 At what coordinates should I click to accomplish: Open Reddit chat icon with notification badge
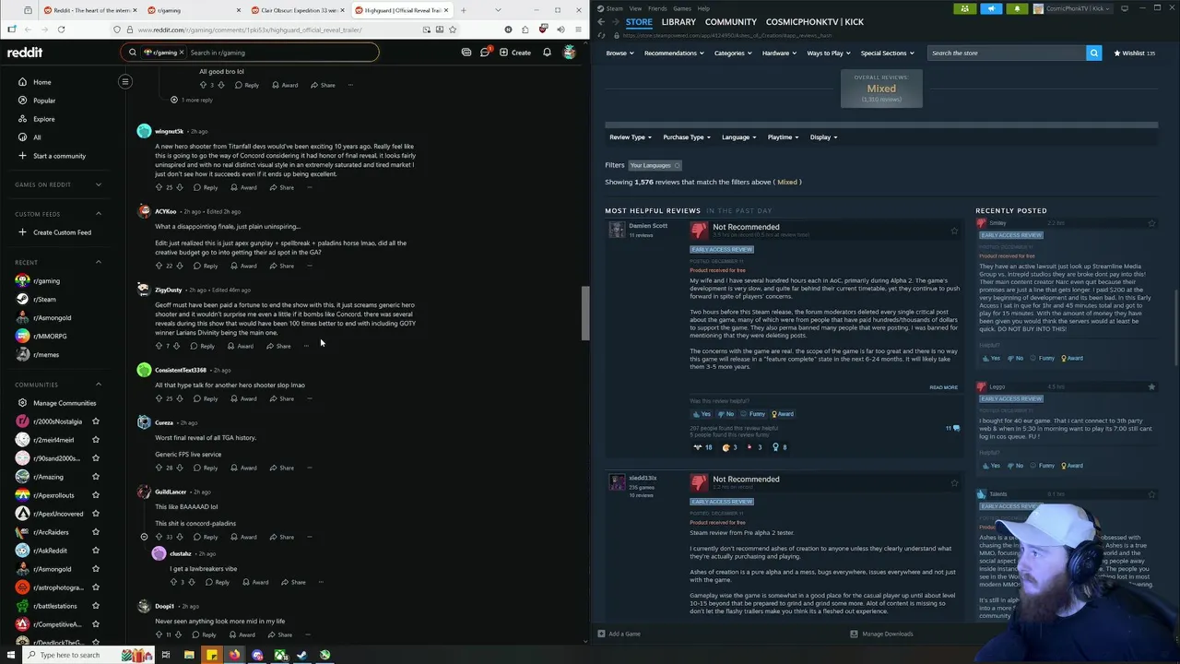point(485,53)
